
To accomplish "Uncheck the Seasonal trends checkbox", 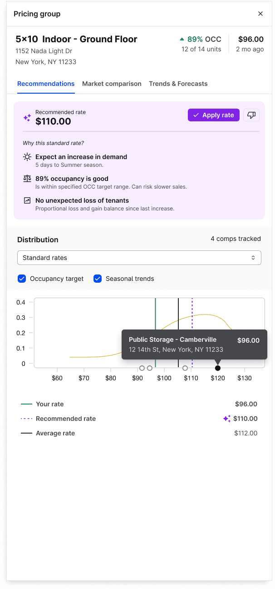I will pos(97,279).
